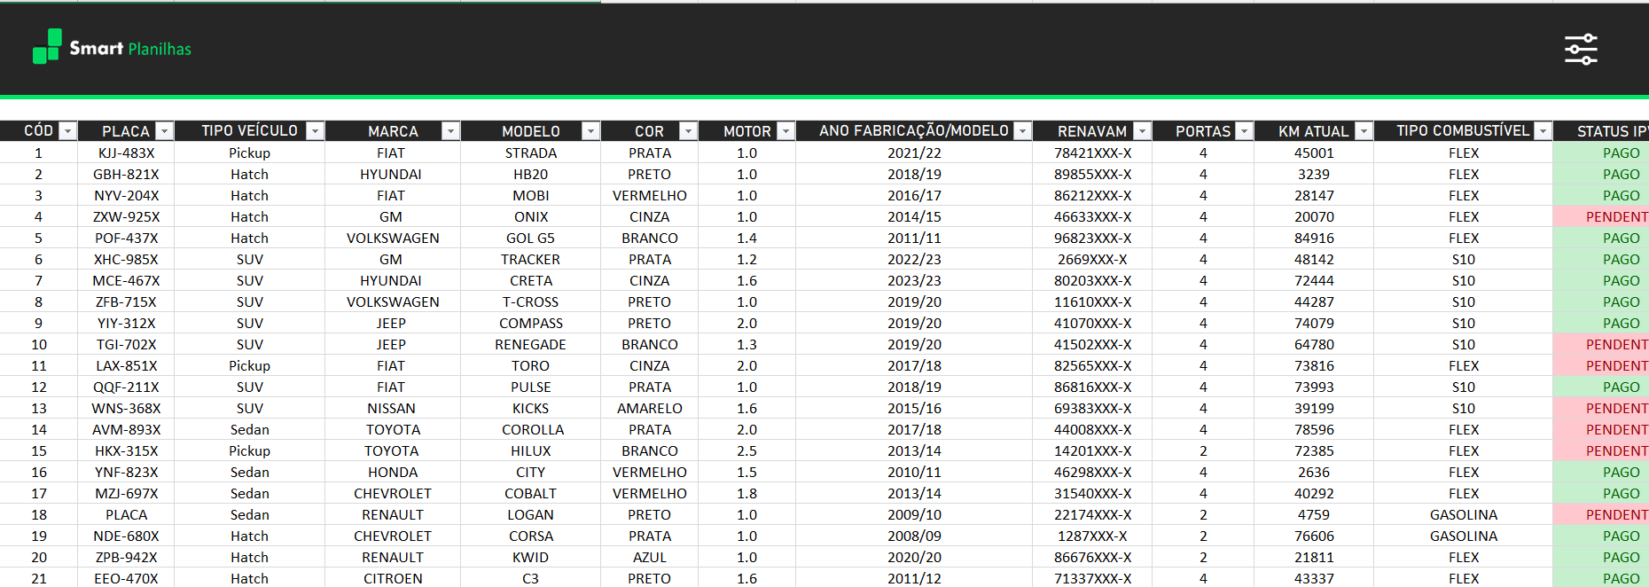The width and height of the screenshot is (1649, 587).
Task: Click the VOLKSWAGEN cell for GOL G5
Action: pyautogui.click(x=392, y=239)
